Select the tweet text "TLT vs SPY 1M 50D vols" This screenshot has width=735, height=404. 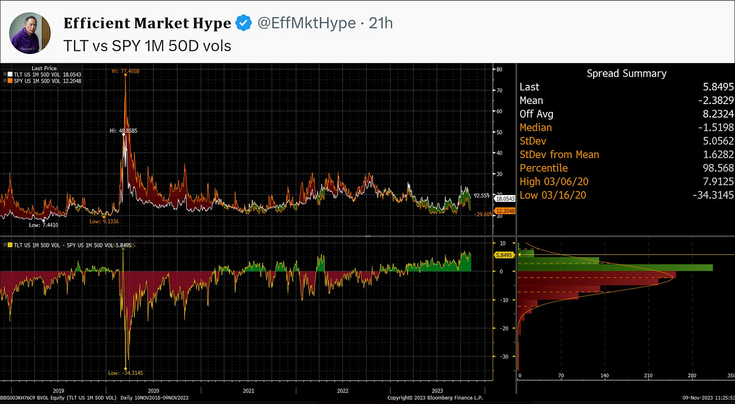(x=147, y=46)
